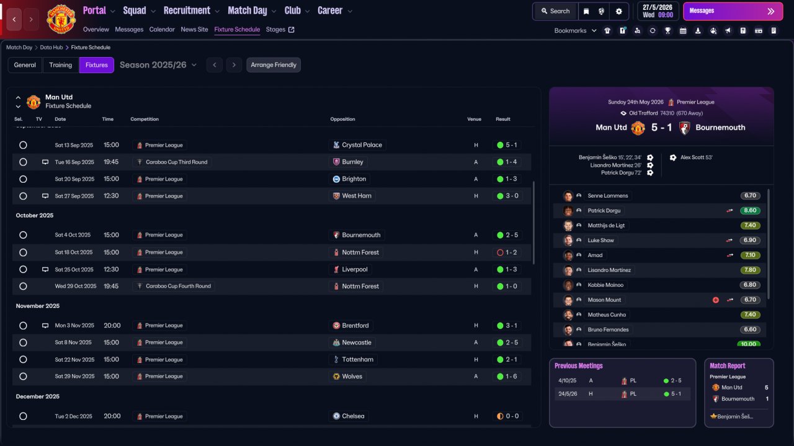Click the trophy icon in bookmarks bar
794x446 pixels.
(x=667, y=30)
